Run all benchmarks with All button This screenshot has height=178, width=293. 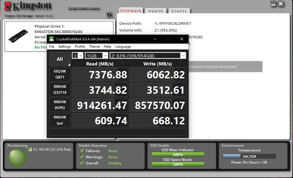60,59
